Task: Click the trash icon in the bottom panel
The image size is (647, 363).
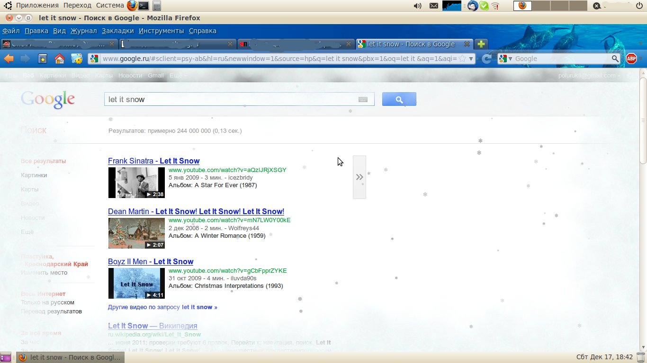Action: 640,357
